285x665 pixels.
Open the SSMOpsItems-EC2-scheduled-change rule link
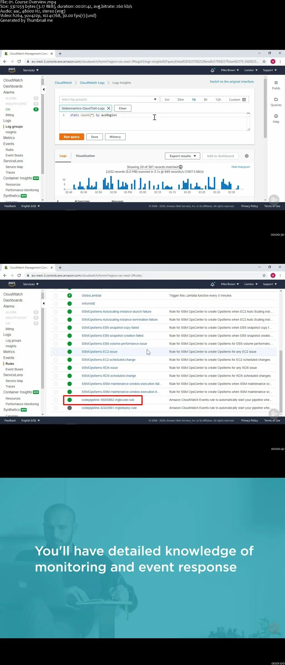109,360
